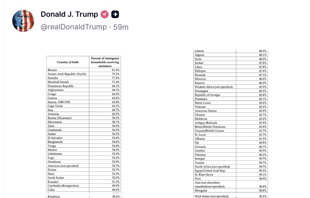Click the "Percent of immigrant households" header

point(105,62)
